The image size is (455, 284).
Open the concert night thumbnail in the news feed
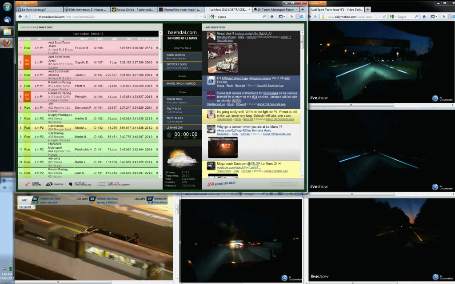click(x=223, y=147)
